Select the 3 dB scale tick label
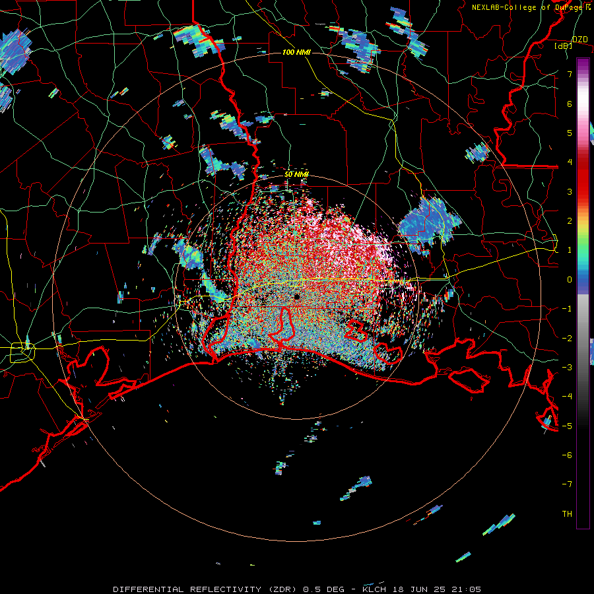Viewport: 594px width, 594px height. (570, 191)
